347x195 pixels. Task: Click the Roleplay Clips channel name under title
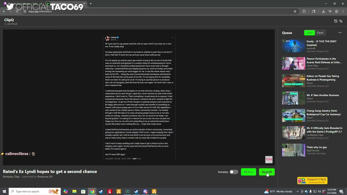[11, 177]
